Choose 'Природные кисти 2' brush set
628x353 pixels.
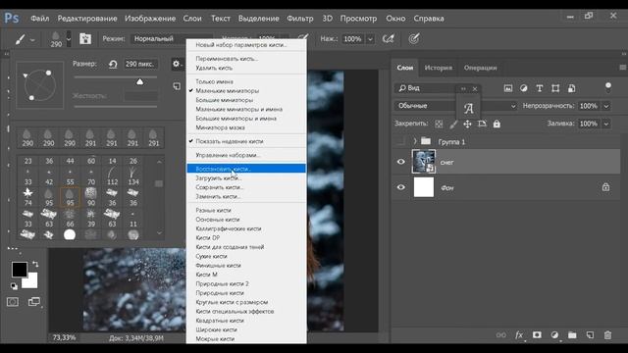(x=246, y=283)
